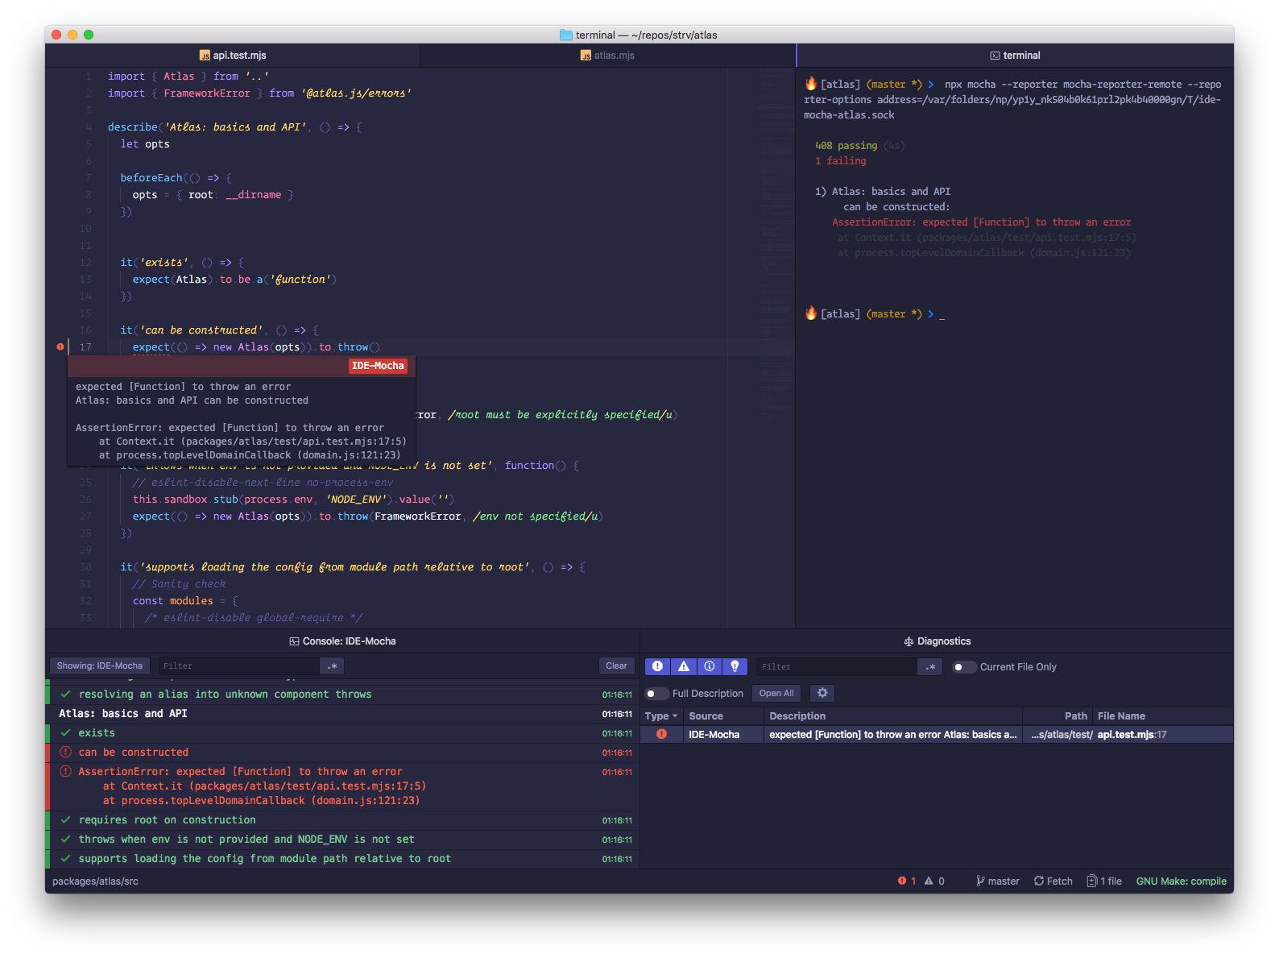The width and height of the screenshot is (1279, 958).
Task: Click the error icon in the IDE-Mocha diagnostics row
Action: 661,734
